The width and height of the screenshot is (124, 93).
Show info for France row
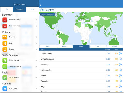120,76
